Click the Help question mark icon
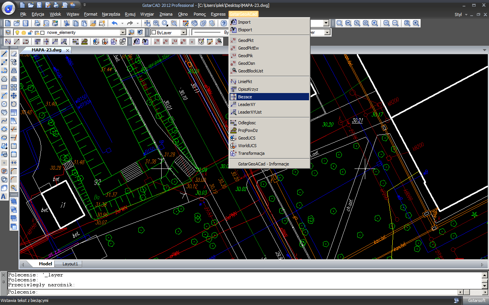489x305 pixels. [224, 23]
